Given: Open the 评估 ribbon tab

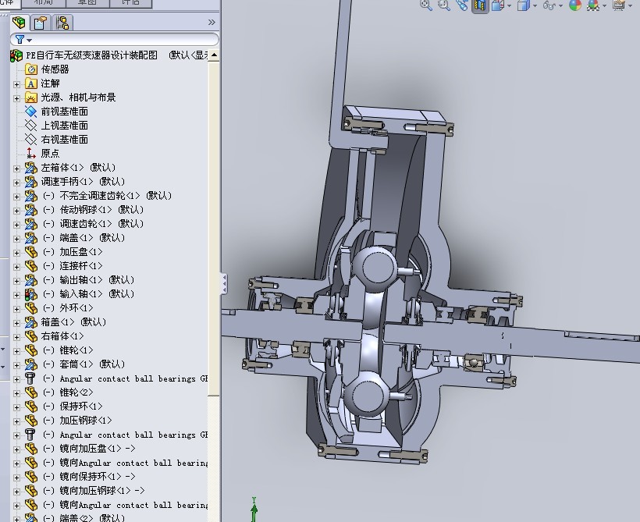Looking at the screenshot, I should click(130, 2).
